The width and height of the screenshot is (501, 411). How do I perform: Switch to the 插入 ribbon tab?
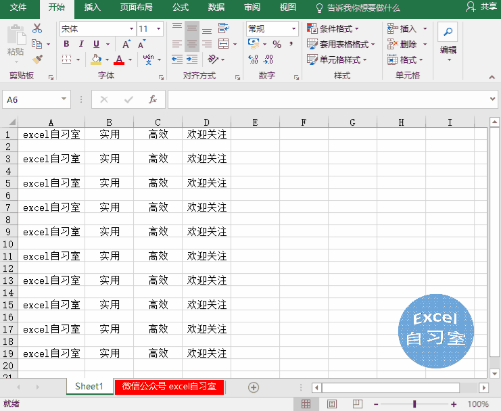coord(93,7)
